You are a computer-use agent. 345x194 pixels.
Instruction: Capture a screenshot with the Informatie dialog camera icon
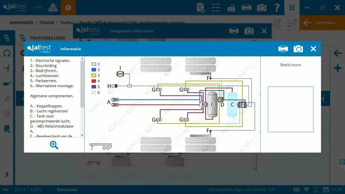298,49
